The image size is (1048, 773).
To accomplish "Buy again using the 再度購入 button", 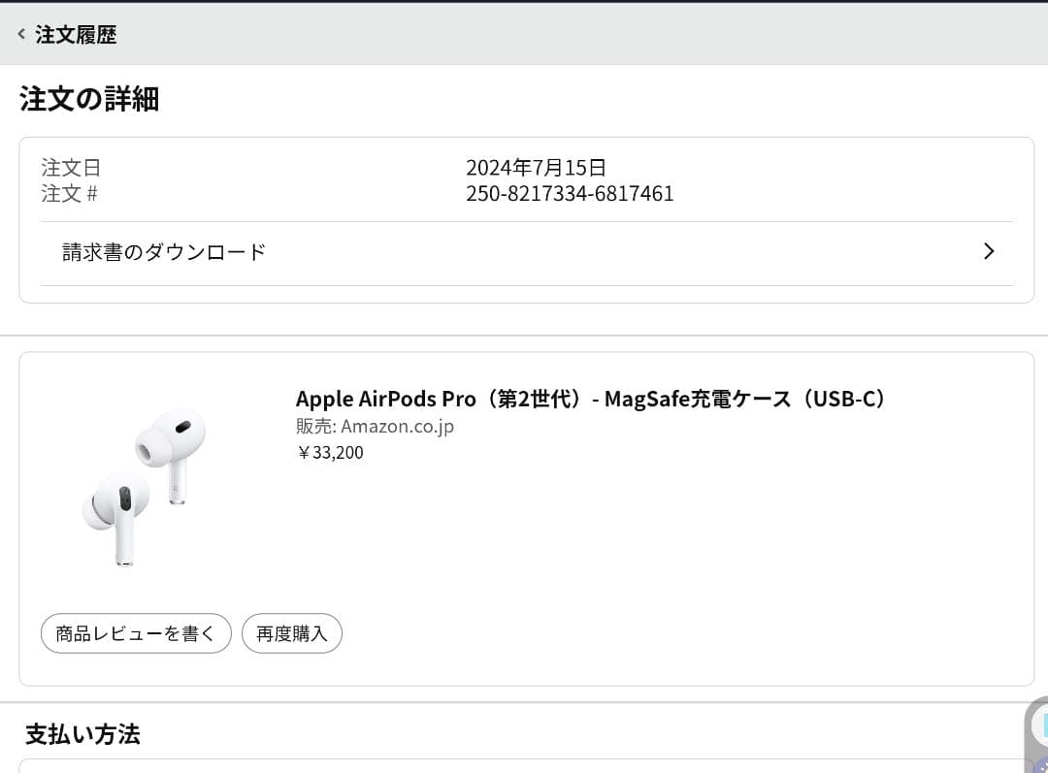I will click(291, 632).
